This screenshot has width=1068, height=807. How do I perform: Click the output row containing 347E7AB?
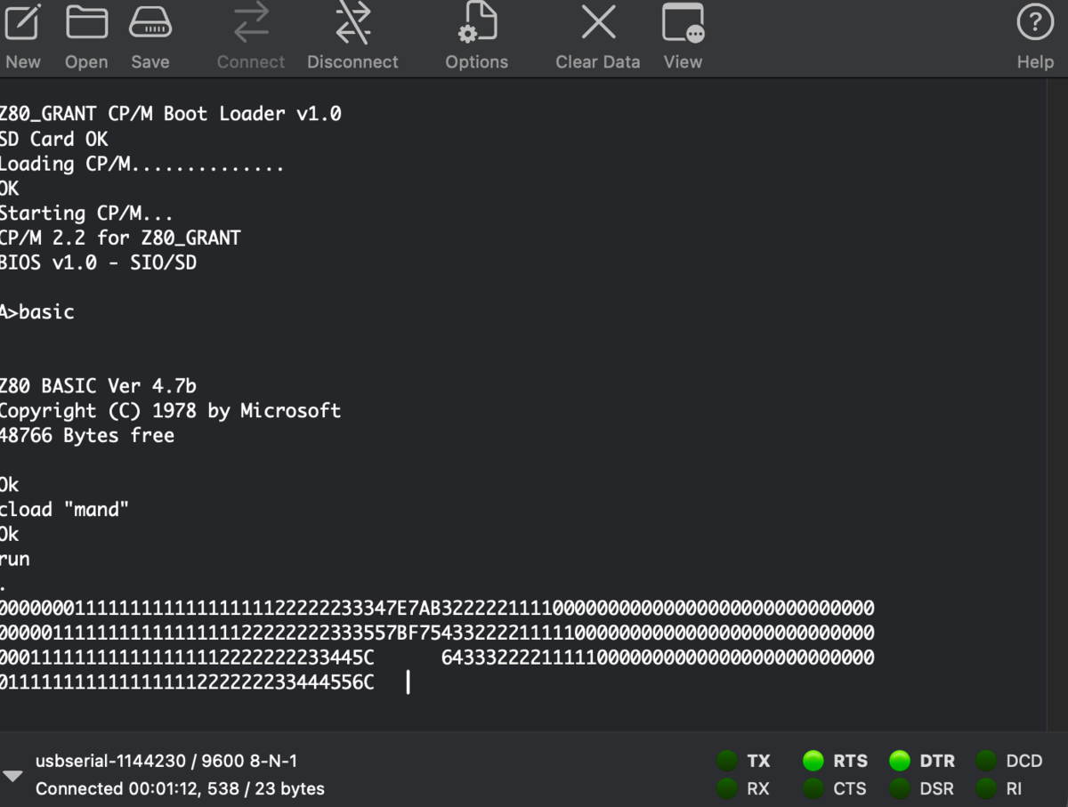click(437, 609)
